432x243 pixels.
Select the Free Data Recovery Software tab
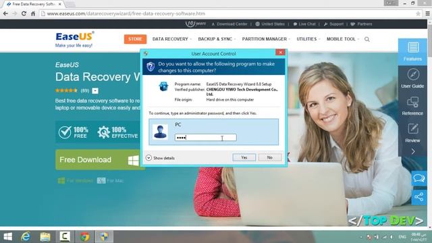[x=32, y=4]
